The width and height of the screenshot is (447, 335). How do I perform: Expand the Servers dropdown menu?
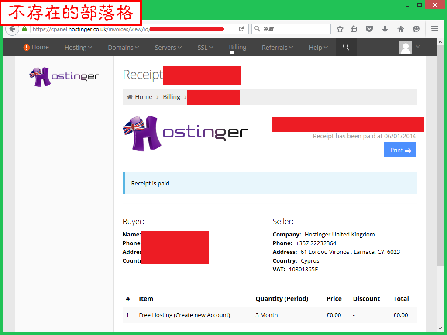(x=168, y=48)
